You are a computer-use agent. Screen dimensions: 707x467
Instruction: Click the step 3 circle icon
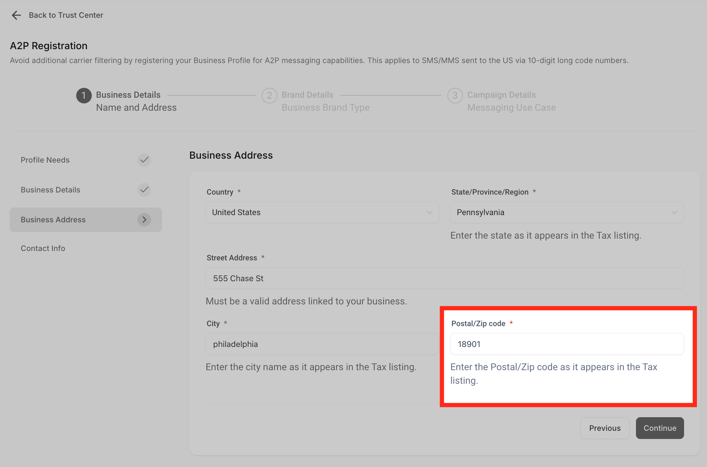[455, 96]
